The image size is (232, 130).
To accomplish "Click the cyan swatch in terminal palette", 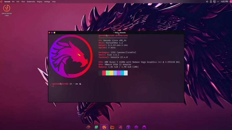I will (122, 73).
